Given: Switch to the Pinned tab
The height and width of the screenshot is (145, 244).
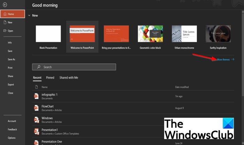Looking at the screenshot, I should point(50,78).
